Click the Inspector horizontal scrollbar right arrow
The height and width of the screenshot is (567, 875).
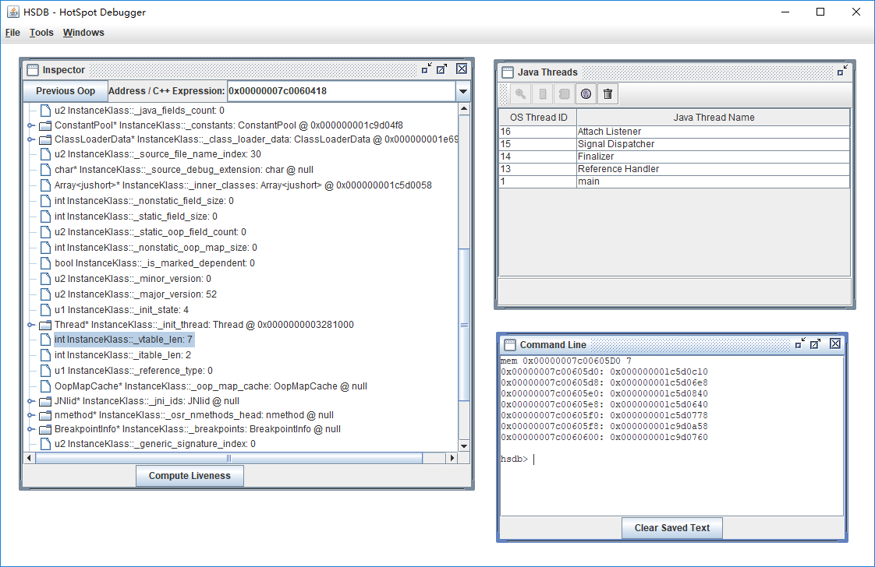452,458
